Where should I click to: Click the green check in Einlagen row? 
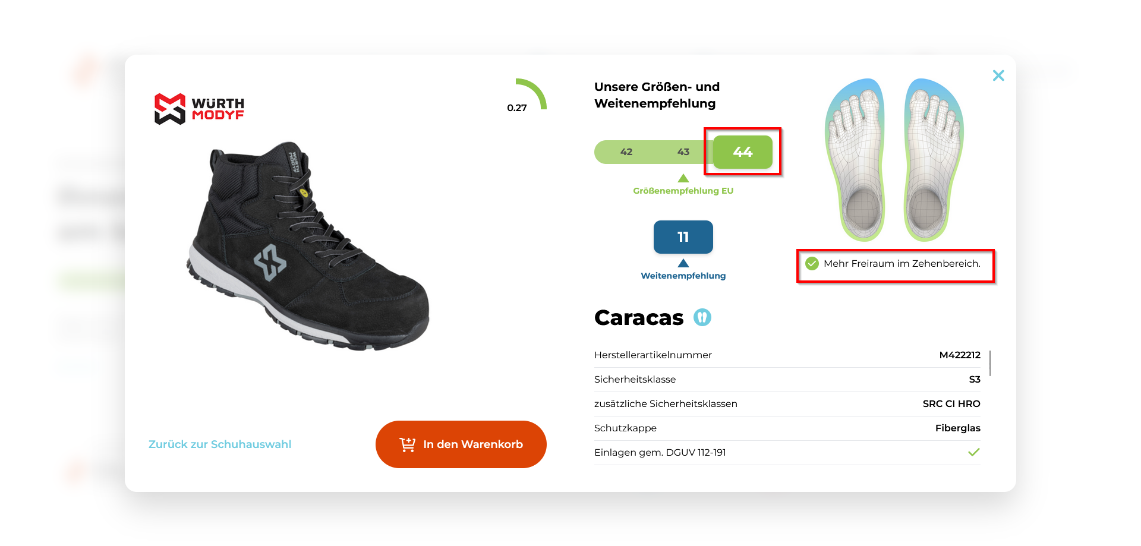(973, 452)
